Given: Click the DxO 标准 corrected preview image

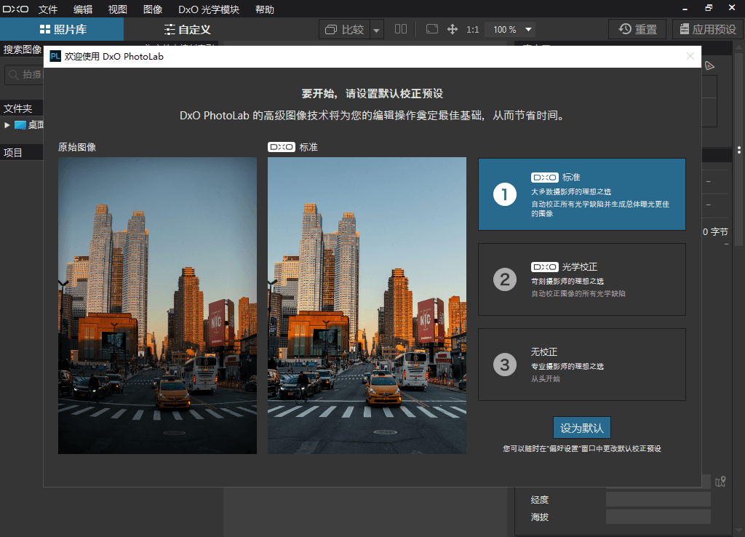Looking at the screenshot, I should coord(367,306).
